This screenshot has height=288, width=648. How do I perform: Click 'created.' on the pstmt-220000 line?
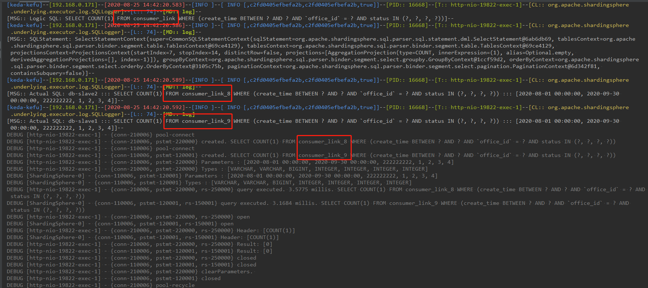tap(214, 141)
